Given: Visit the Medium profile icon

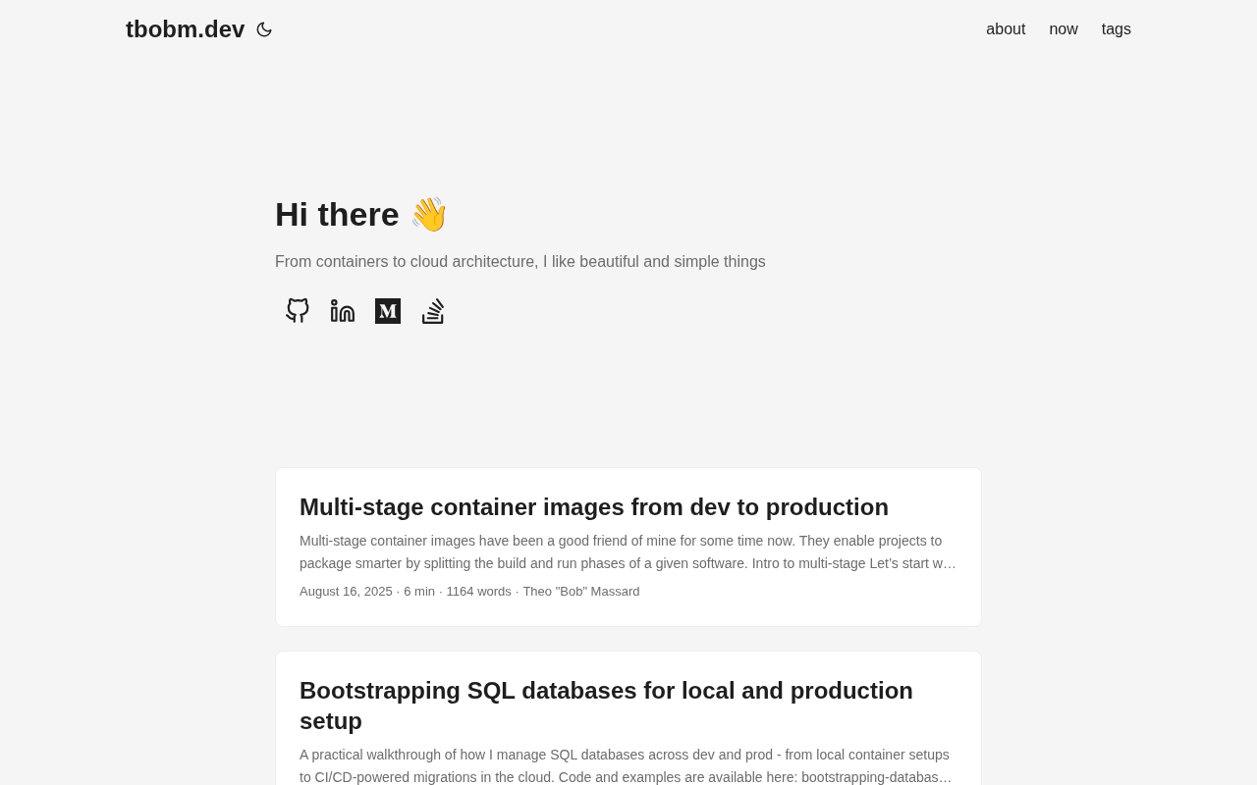Looking at the screenshot, I should coord(388,311).
